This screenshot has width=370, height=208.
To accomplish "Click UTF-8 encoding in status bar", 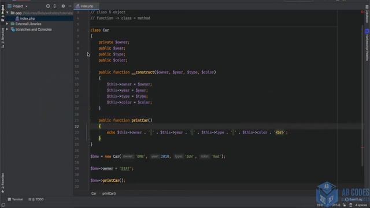I will tap(336, 205).
